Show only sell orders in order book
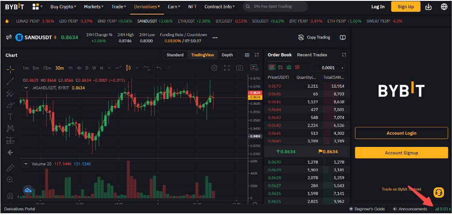Image resolution: width=452 pixels, height=215 pixels. point(297,67)
